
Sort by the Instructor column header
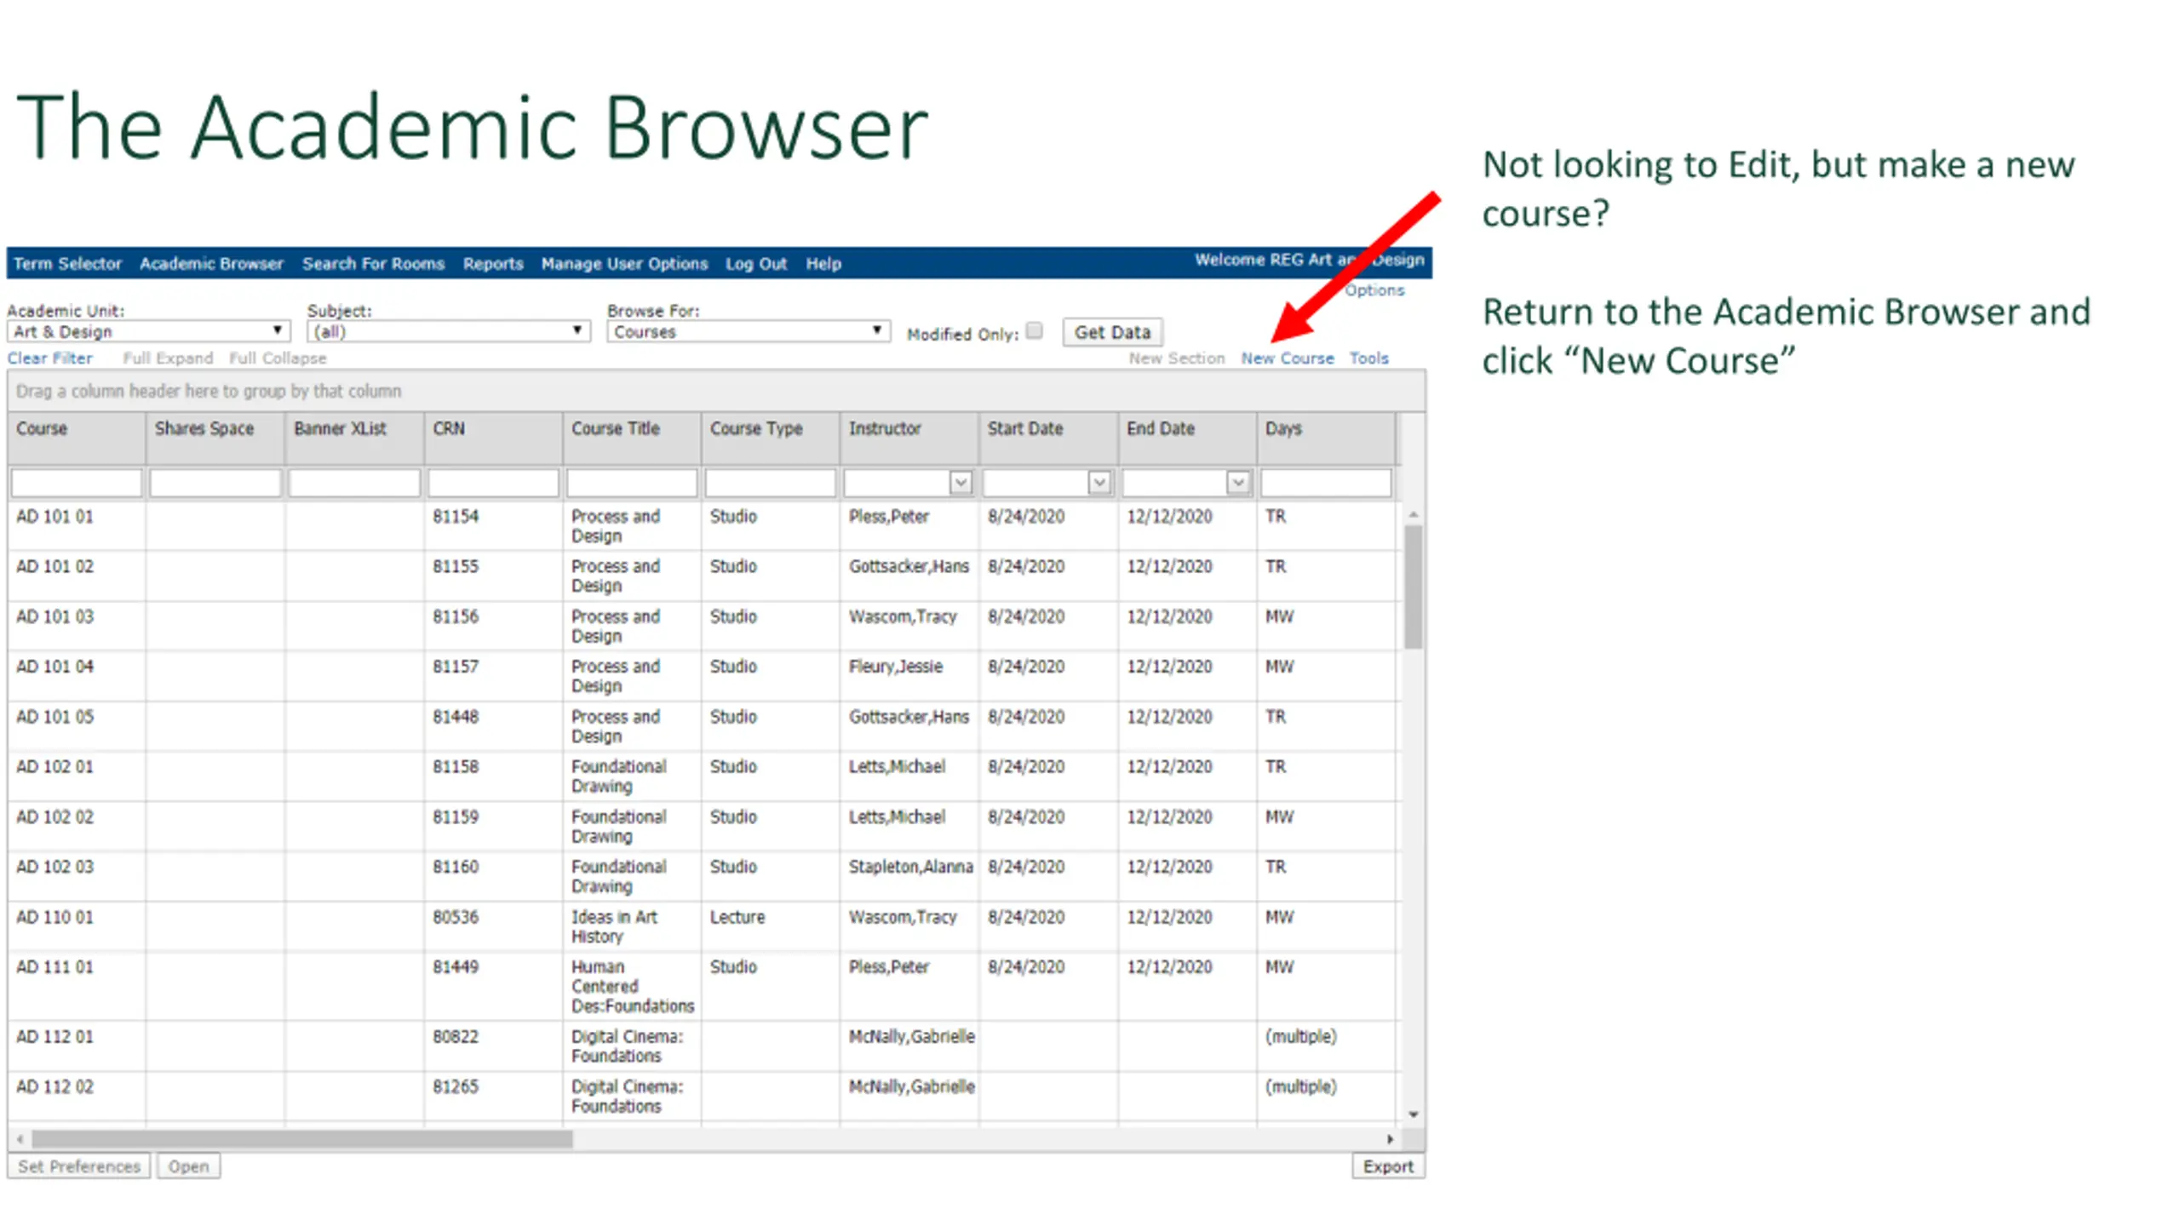909,438
